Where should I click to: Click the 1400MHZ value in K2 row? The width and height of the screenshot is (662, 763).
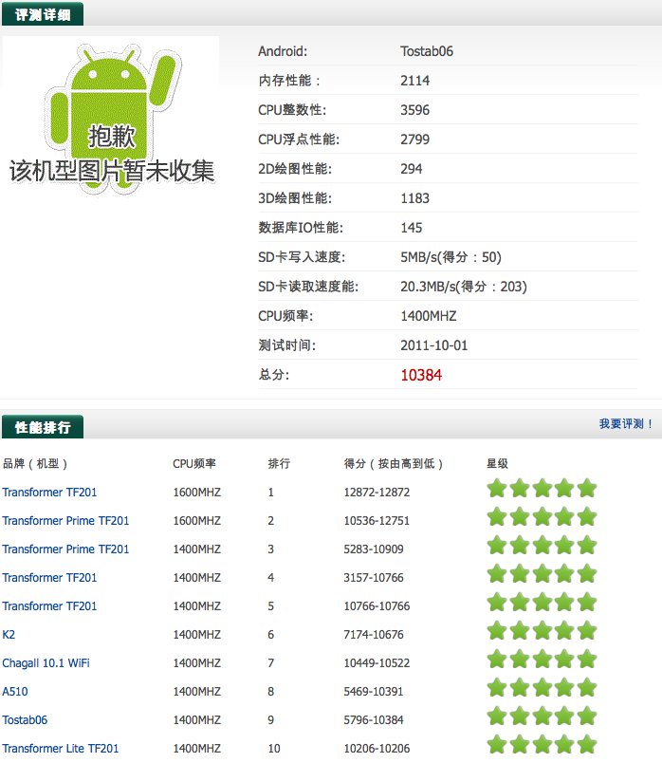197,635
